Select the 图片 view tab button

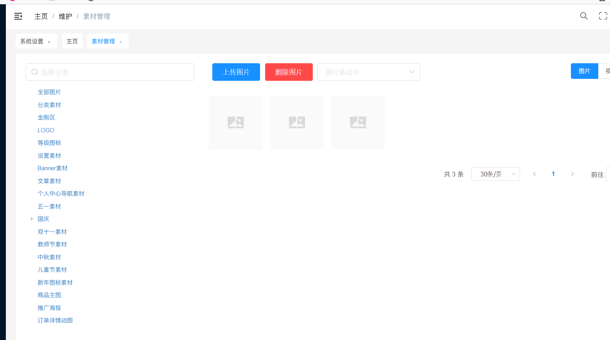point(585,71)
